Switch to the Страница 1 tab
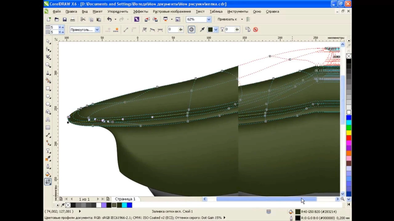Screen dimensions: 394x221 (125, 199)
